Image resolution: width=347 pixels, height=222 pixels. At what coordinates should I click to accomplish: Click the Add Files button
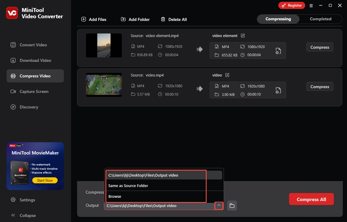pos(94,19)
